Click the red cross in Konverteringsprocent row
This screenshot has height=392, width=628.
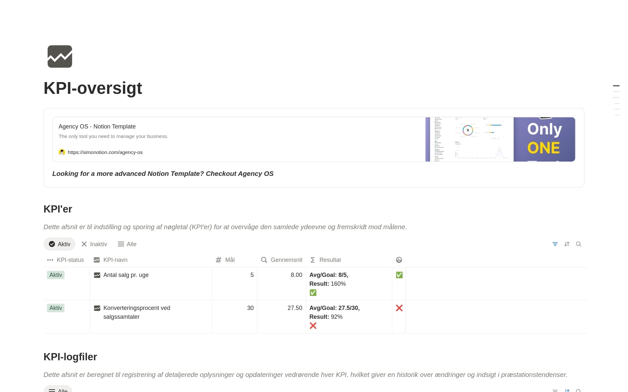point(399,308)
